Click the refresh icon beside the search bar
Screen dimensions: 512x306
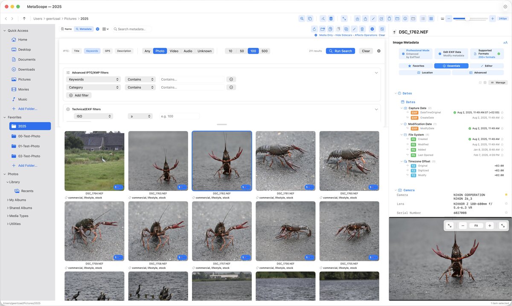tap(314, 29)
